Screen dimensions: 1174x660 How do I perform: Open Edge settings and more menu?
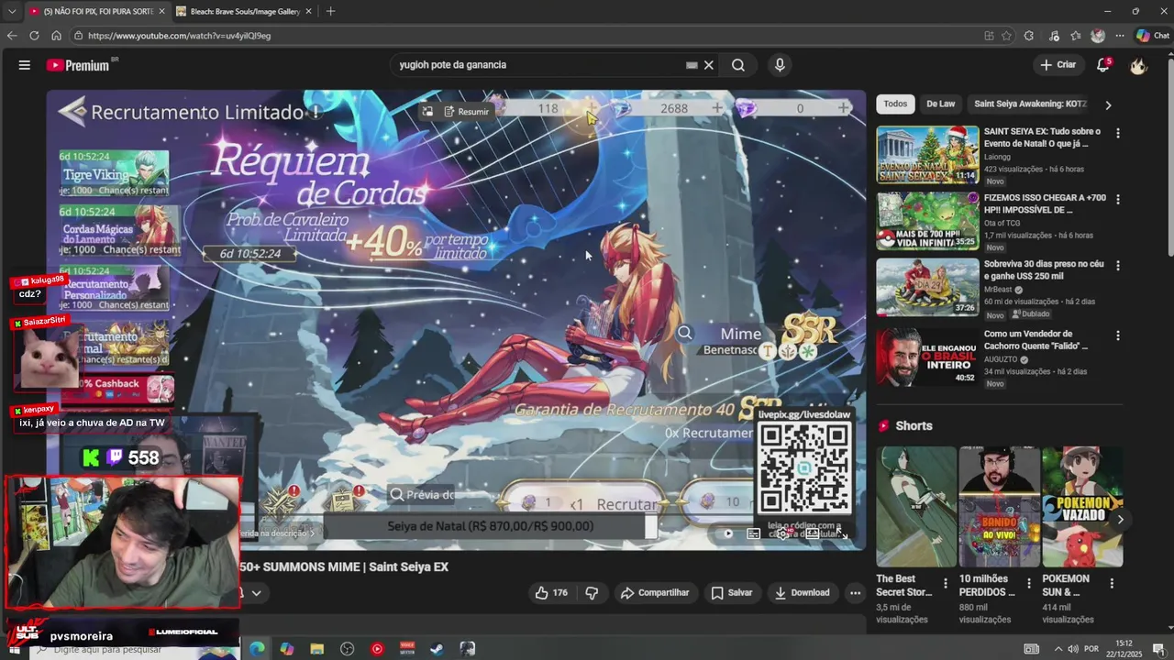tap(1120, 36)
